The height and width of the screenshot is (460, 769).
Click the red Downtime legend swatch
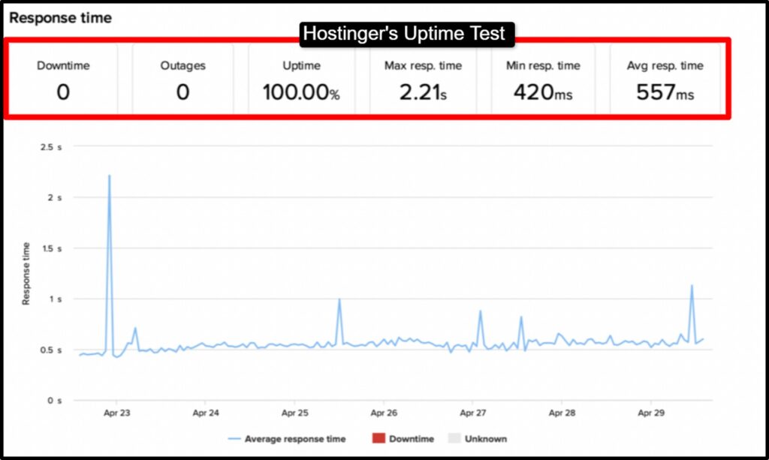[x=378, y=438]
